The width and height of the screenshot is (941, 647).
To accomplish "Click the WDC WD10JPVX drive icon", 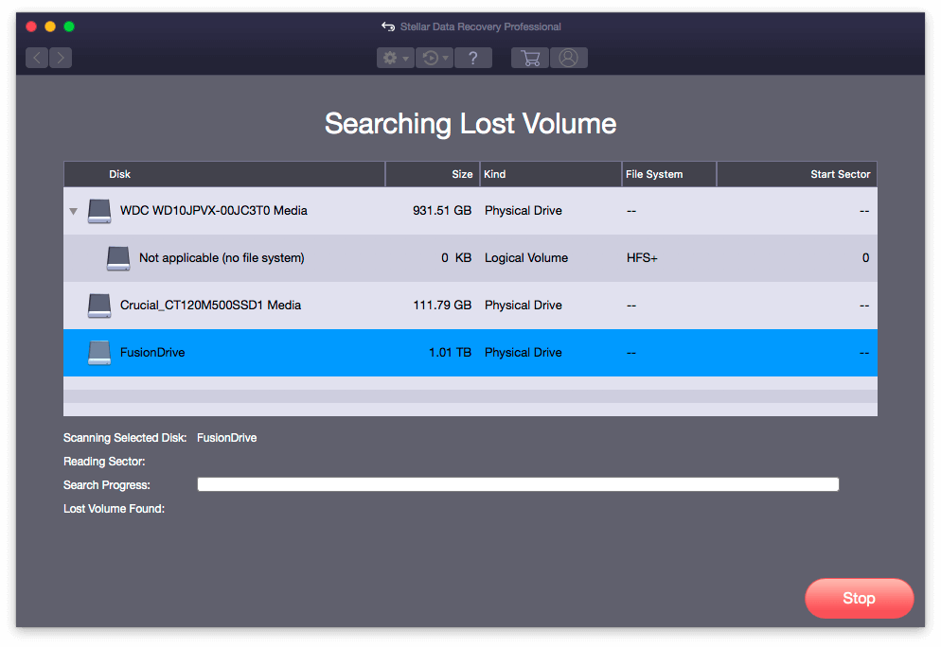I will tap(99, 211).
